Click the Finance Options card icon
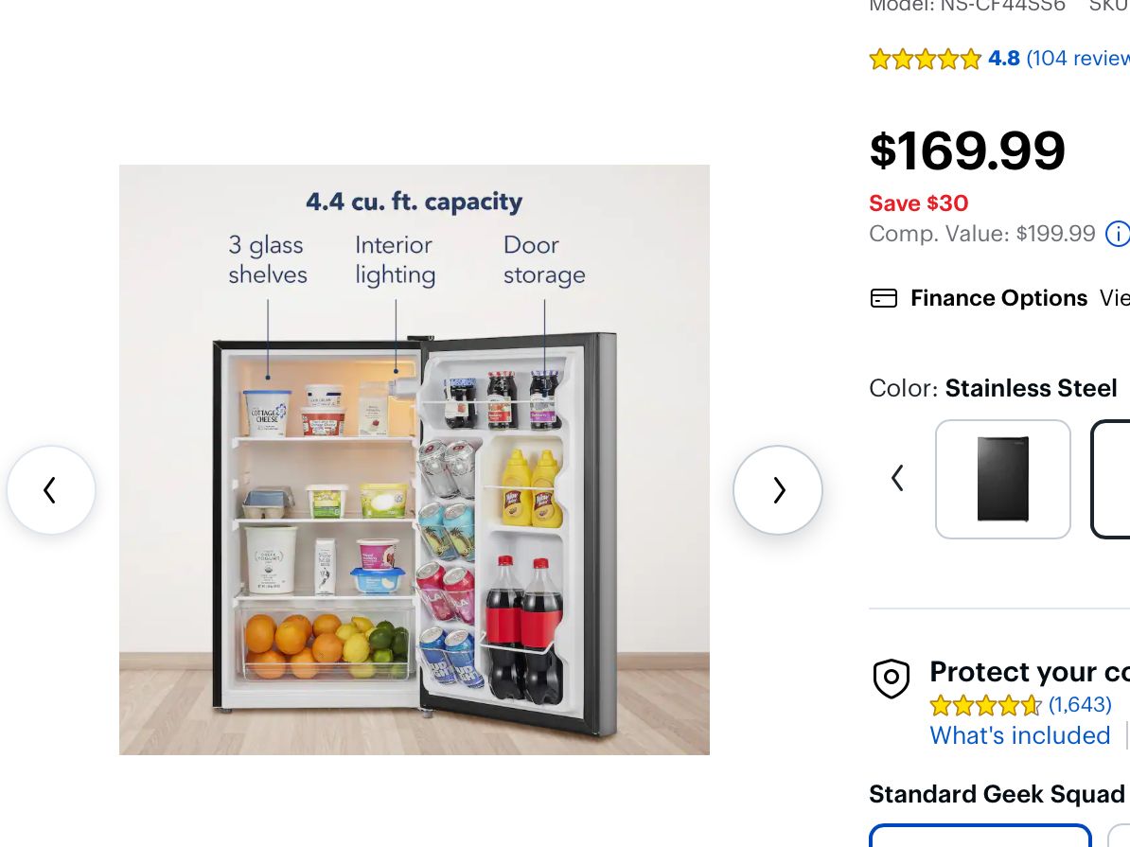 883,299
